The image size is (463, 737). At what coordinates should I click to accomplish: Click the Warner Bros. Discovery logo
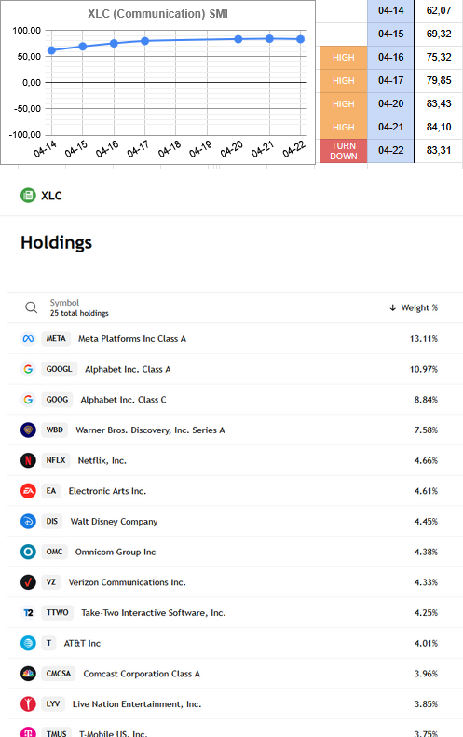pyautogui.click(x=28, y=430)
